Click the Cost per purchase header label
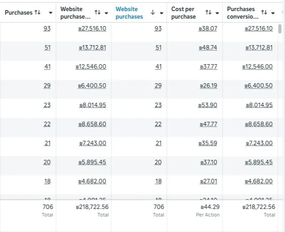 coord(183,13)
